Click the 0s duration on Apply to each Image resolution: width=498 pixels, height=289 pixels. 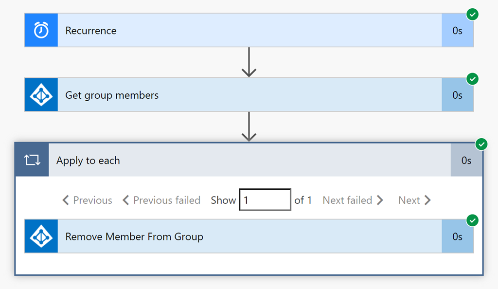point(466,160)
